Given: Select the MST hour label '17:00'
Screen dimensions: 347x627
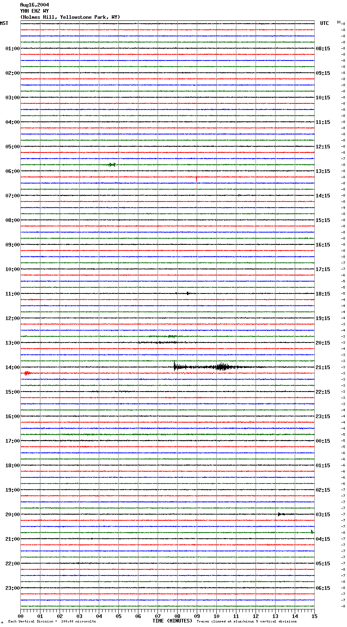Looking at the screenshot, I should 13,441.
